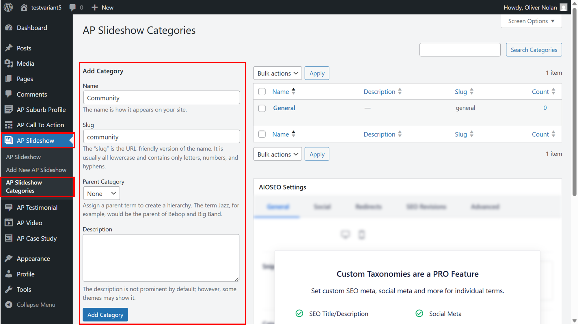Click the Pages icon in sidebar

point(9,79)
